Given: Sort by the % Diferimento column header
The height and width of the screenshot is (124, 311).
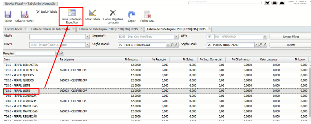Looking at the screenshot, I should pyautogui.click(x=239, y=60).
